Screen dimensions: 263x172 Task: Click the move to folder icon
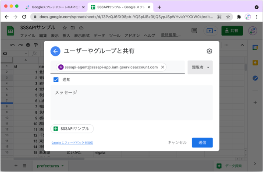coord(73,28)
